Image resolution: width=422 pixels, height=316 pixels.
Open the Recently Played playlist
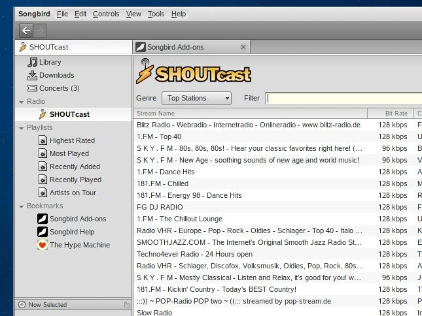[73, 180]
